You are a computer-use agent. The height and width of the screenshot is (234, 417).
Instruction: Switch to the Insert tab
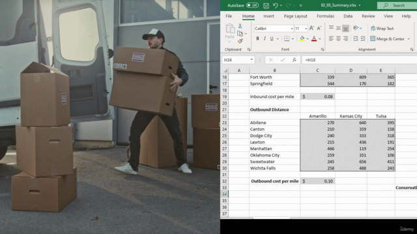[268, 16]
